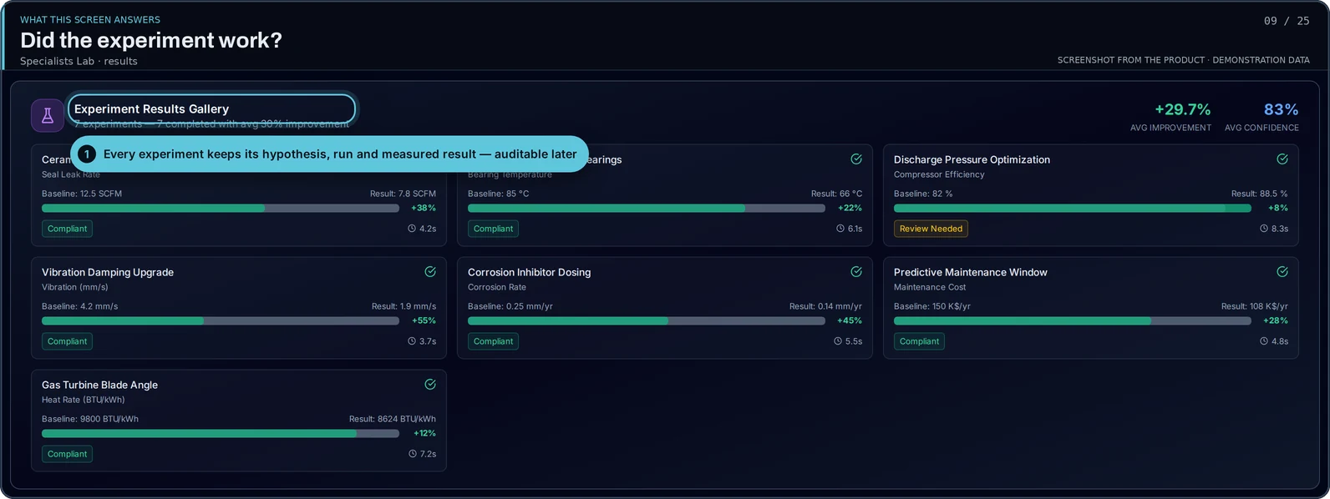
Task: Click the Compliant badge on Vibration Damping Upgrade
Action: pos(67,341)
